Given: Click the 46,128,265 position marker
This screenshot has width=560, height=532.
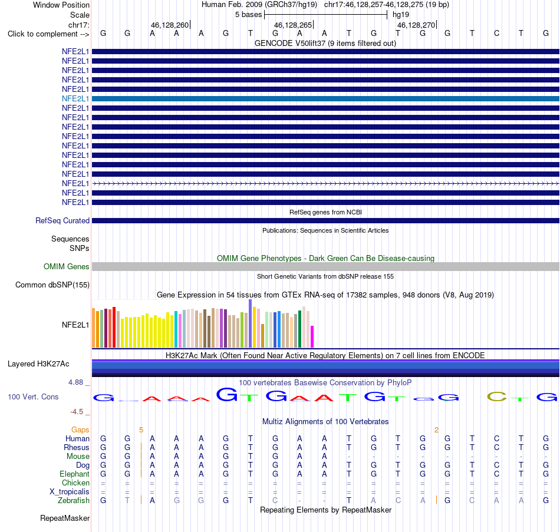Looking at the screenshot, I should click(x=293, y=25).
